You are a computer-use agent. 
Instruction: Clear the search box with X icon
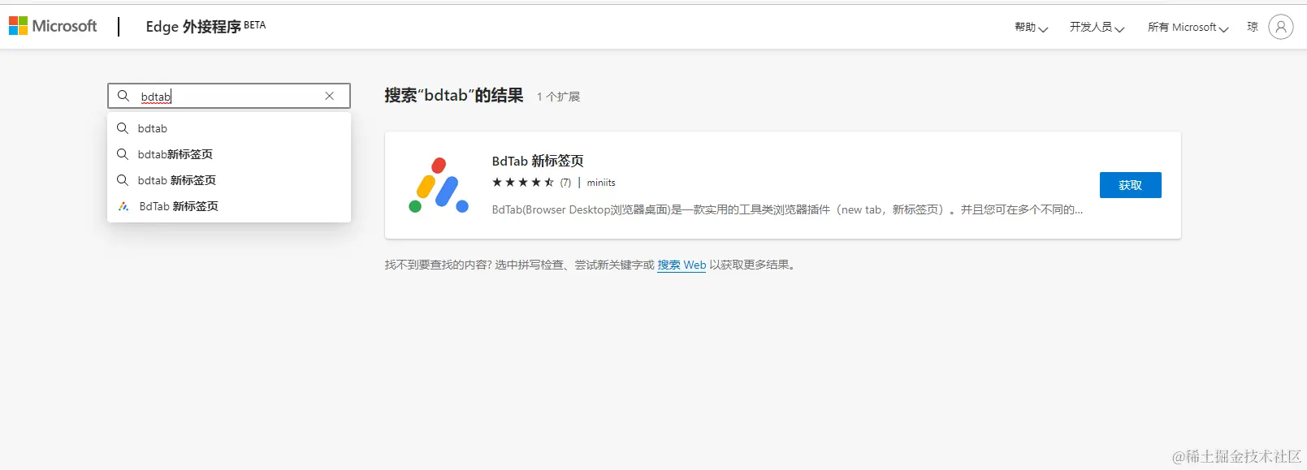point(330,96)
